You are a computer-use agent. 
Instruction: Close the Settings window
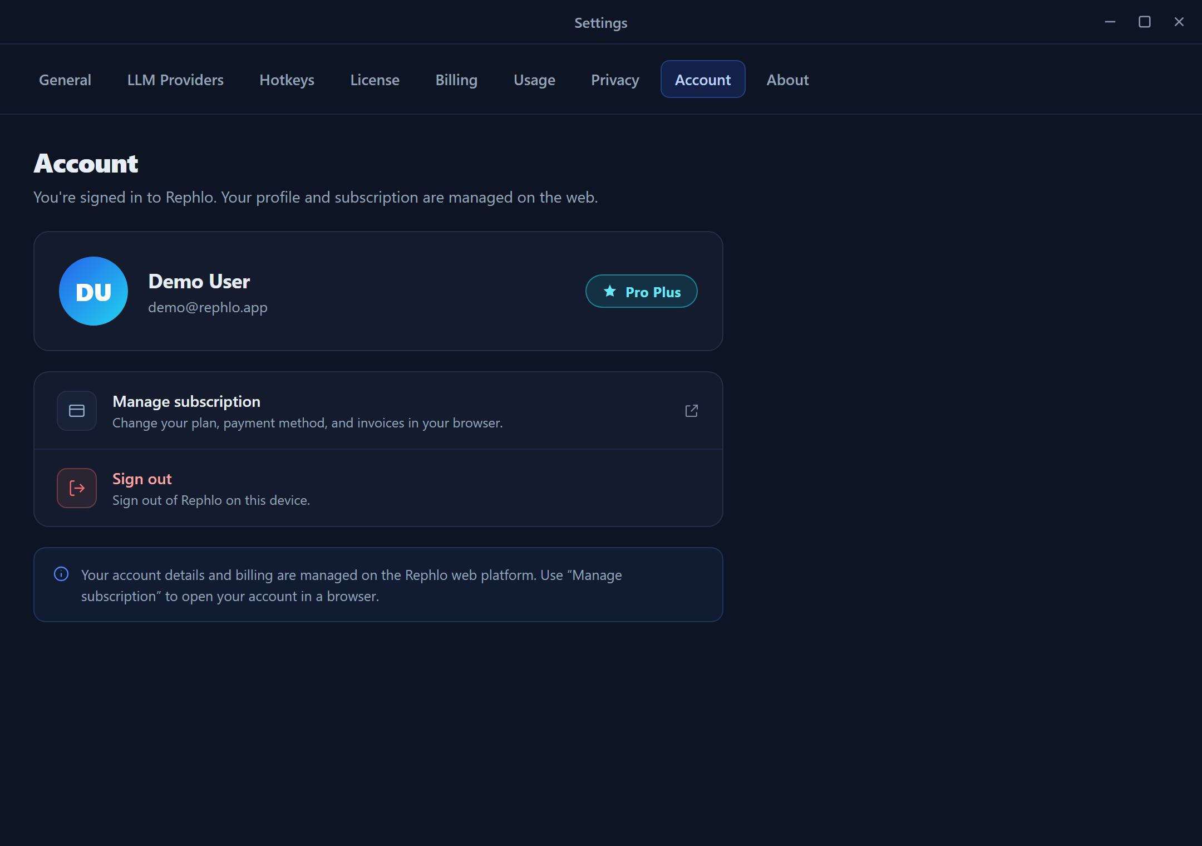[x=1179, y=22]
